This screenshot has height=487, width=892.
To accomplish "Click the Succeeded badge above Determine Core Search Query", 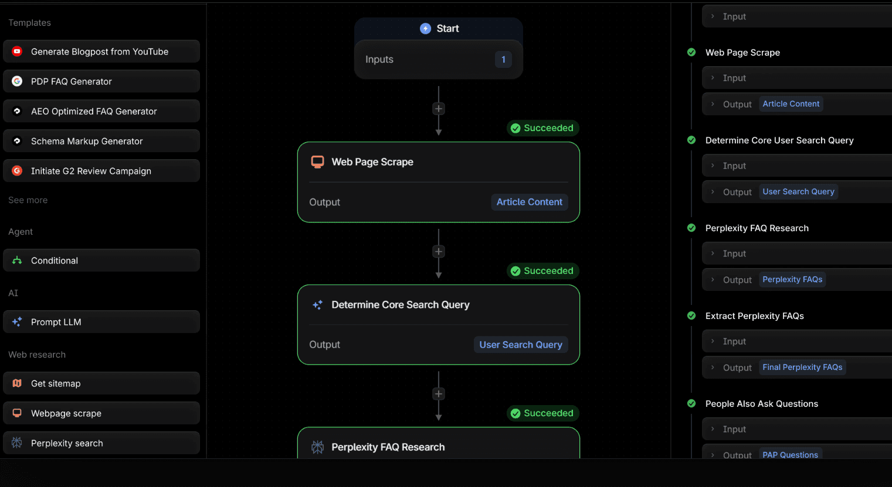I will [x=543, y=271].
